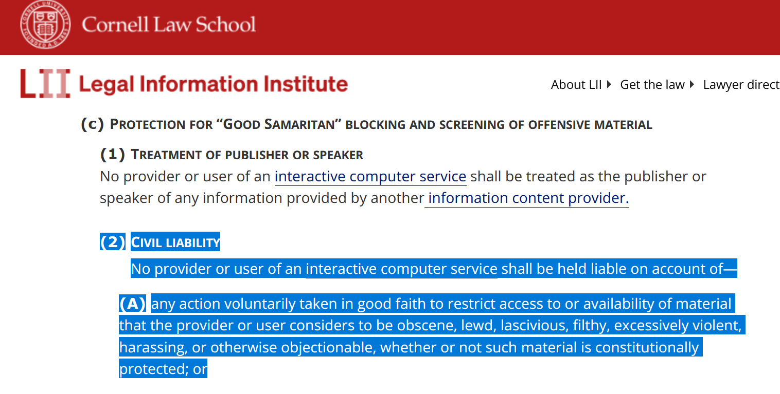Screen dimensions: 780x394
Task: Open the Lawyer directory menu item
Action: (x=741, y=85)
